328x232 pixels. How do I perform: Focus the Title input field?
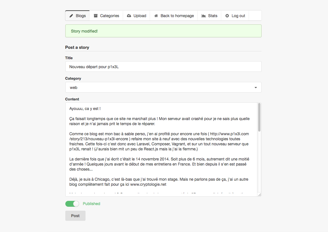[163, 67]
